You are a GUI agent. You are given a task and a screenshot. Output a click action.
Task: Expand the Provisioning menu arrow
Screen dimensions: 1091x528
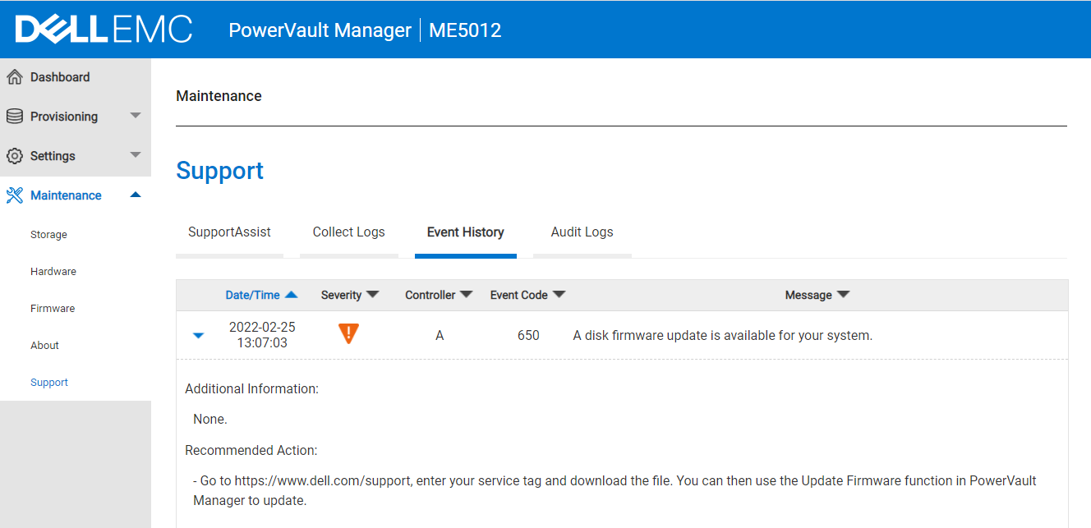136,116
